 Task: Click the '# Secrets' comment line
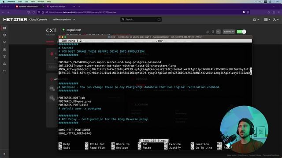(66, 48)
